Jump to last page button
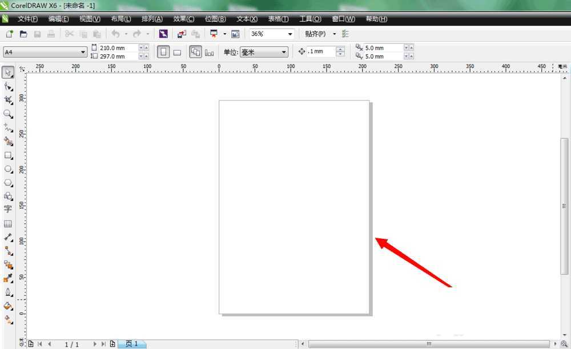This screenshot has height=349, width=571. 103,344
